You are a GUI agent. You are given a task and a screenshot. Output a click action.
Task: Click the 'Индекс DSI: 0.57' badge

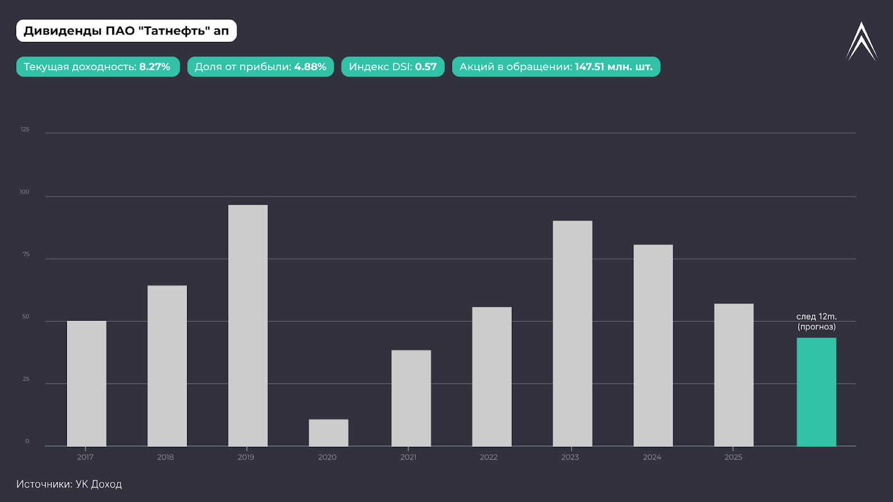(393, 67)
